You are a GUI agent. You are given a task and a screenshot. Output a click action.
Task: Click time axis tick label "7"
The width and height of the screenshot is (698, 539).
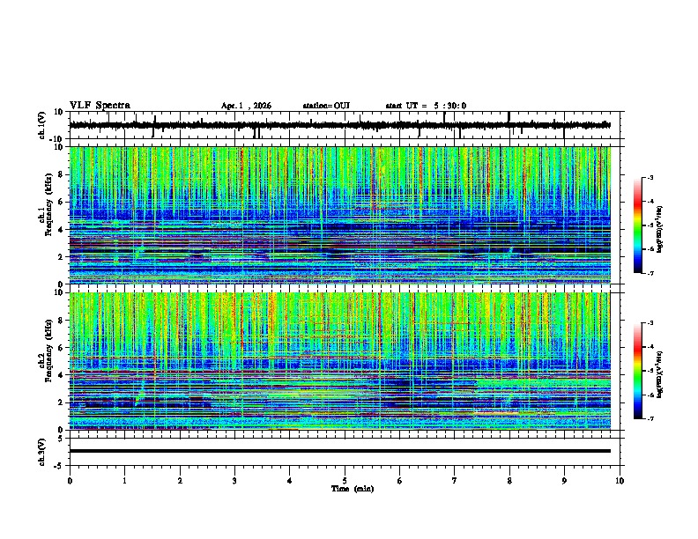point(455,481)
